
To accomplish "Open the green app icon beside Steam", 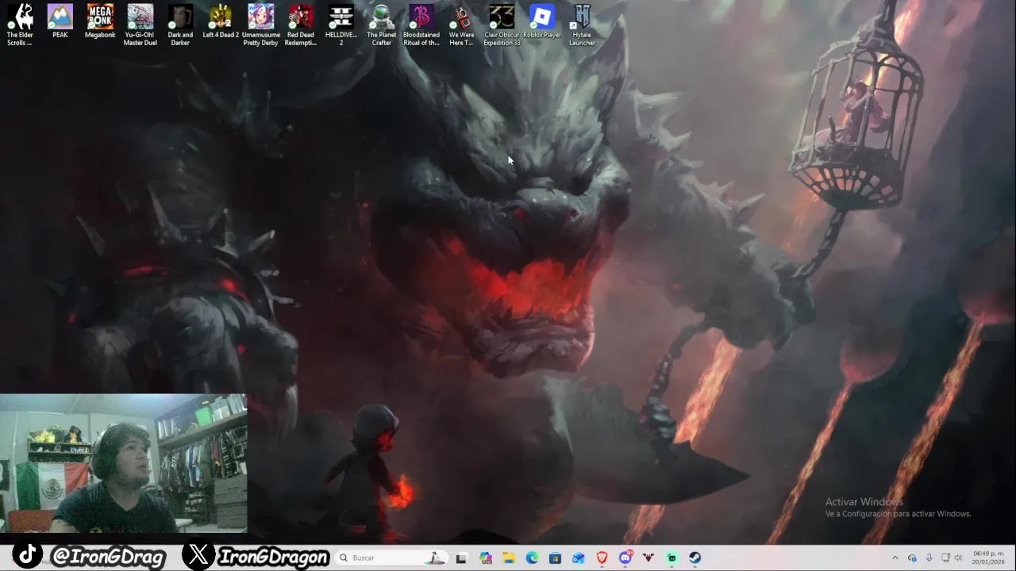I will click(x=672, y=558).
